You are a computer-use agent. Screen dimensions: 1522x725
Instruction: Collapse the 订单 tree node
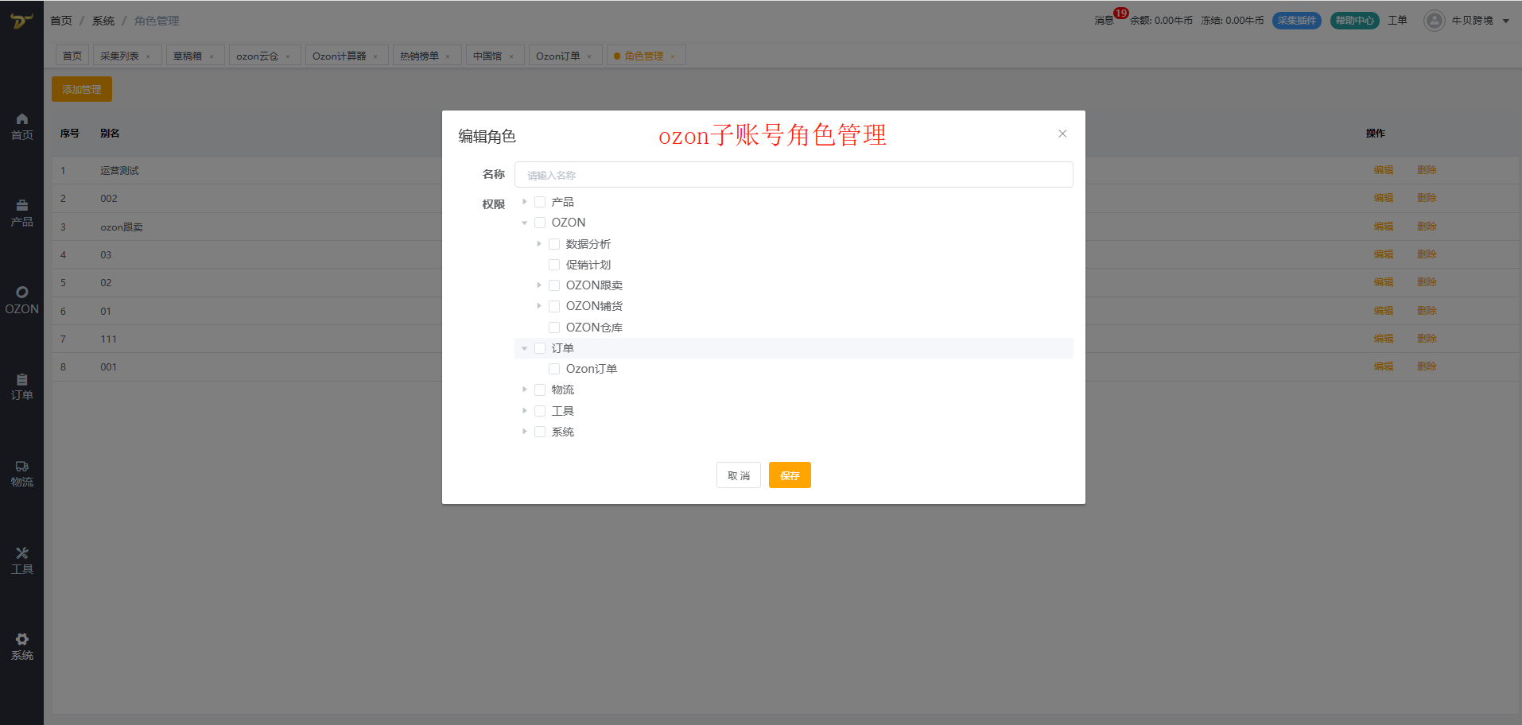coord(525,348)
